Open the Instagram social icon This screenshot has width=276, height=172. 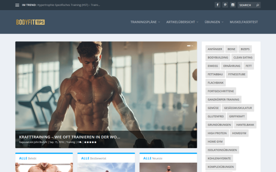click(x=233, y=5)
